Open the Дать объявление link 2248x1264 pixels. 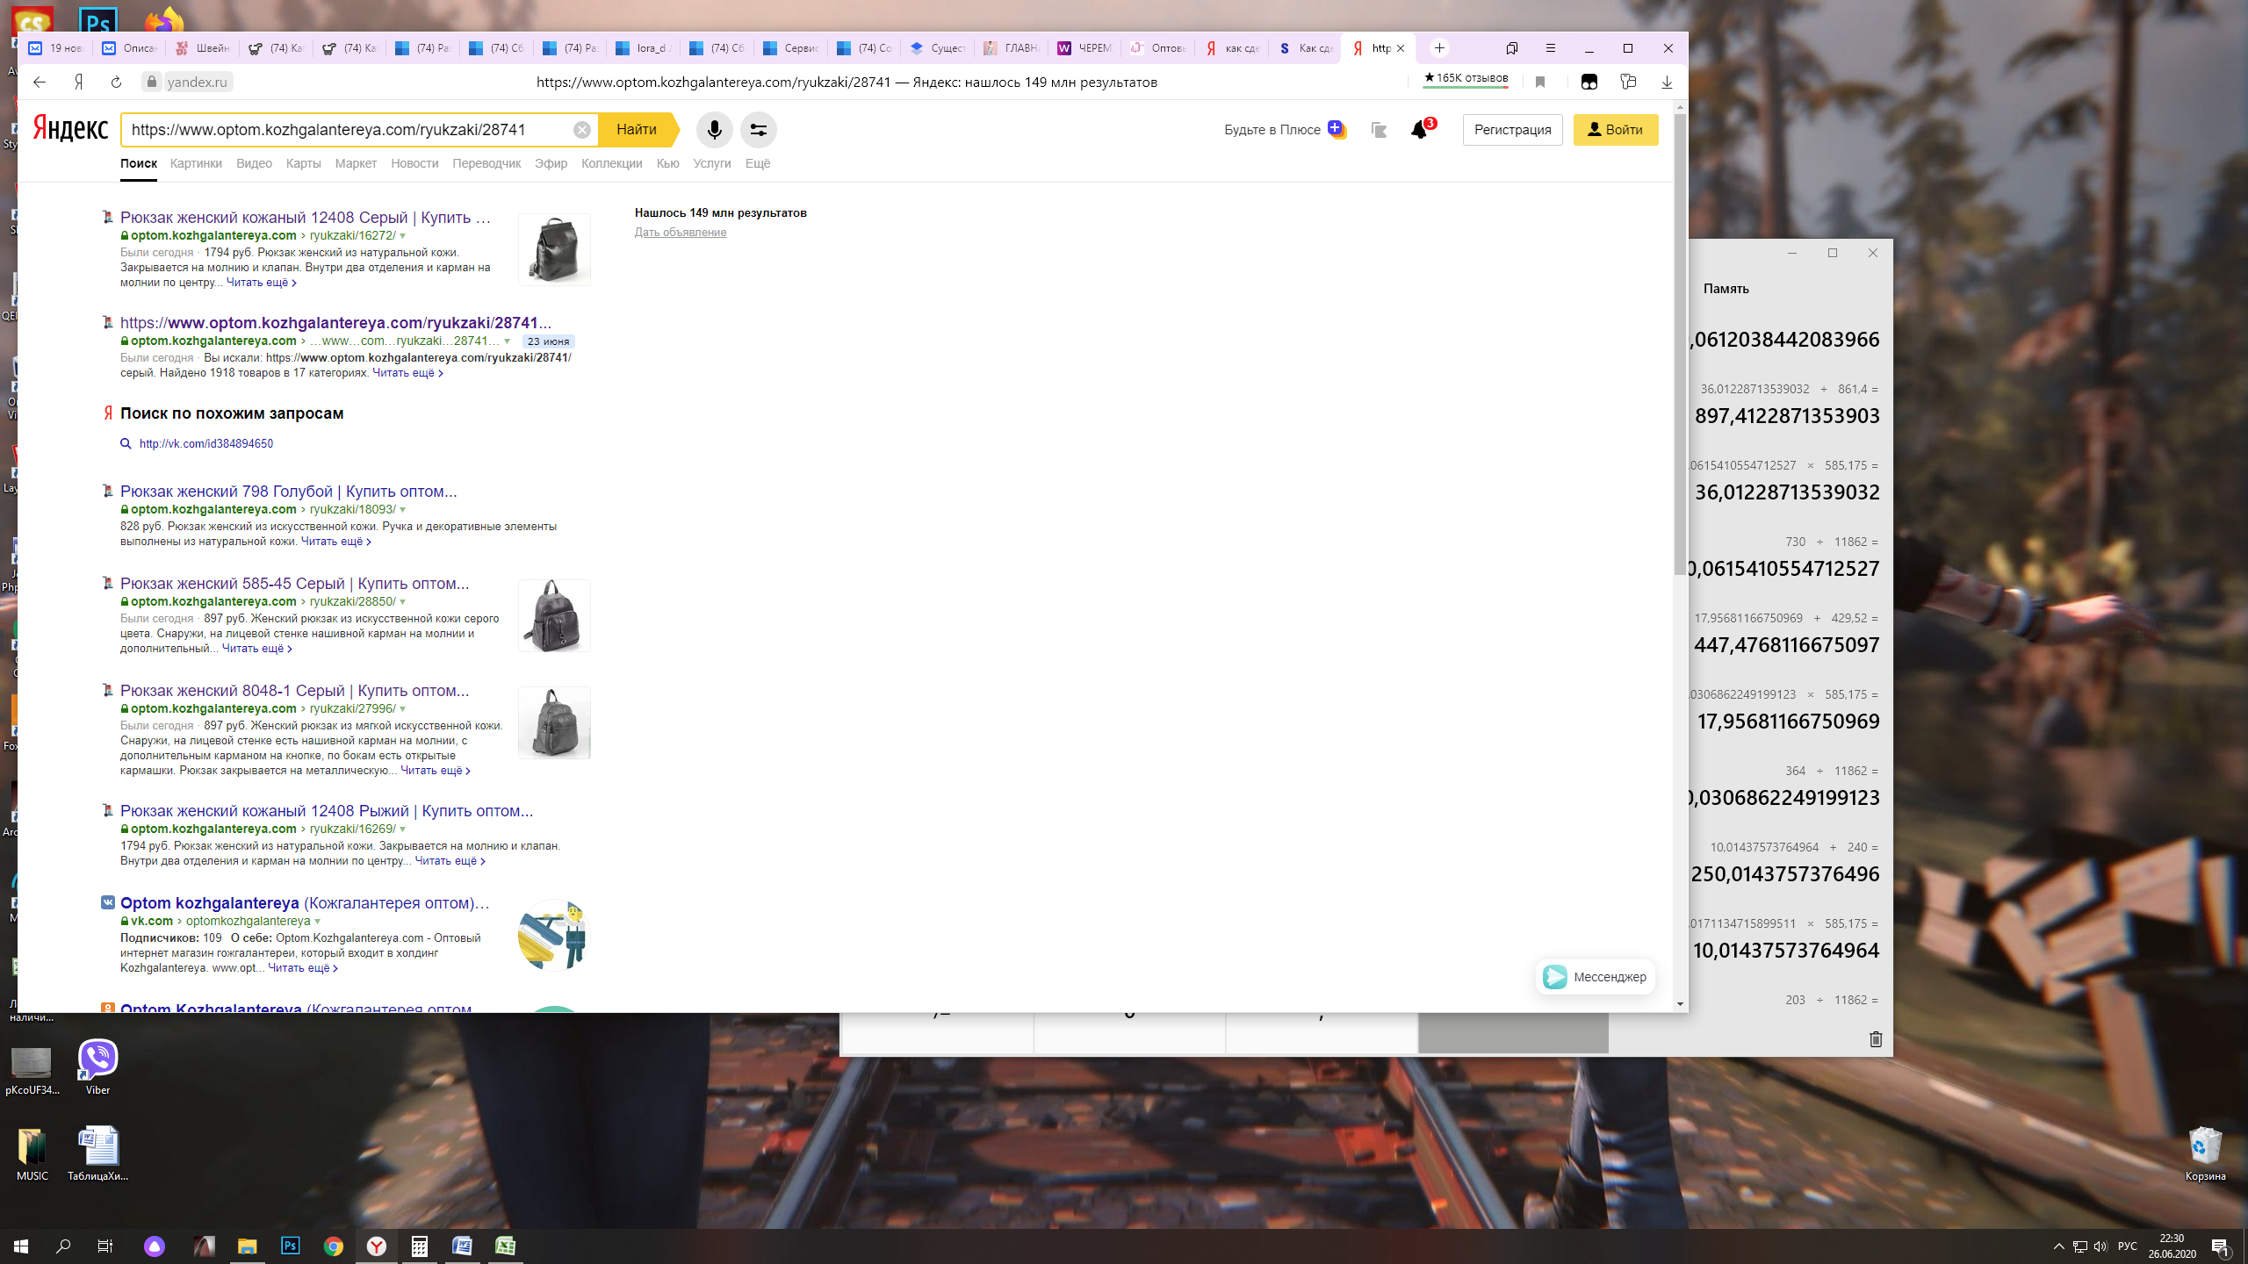click(681, 233)
